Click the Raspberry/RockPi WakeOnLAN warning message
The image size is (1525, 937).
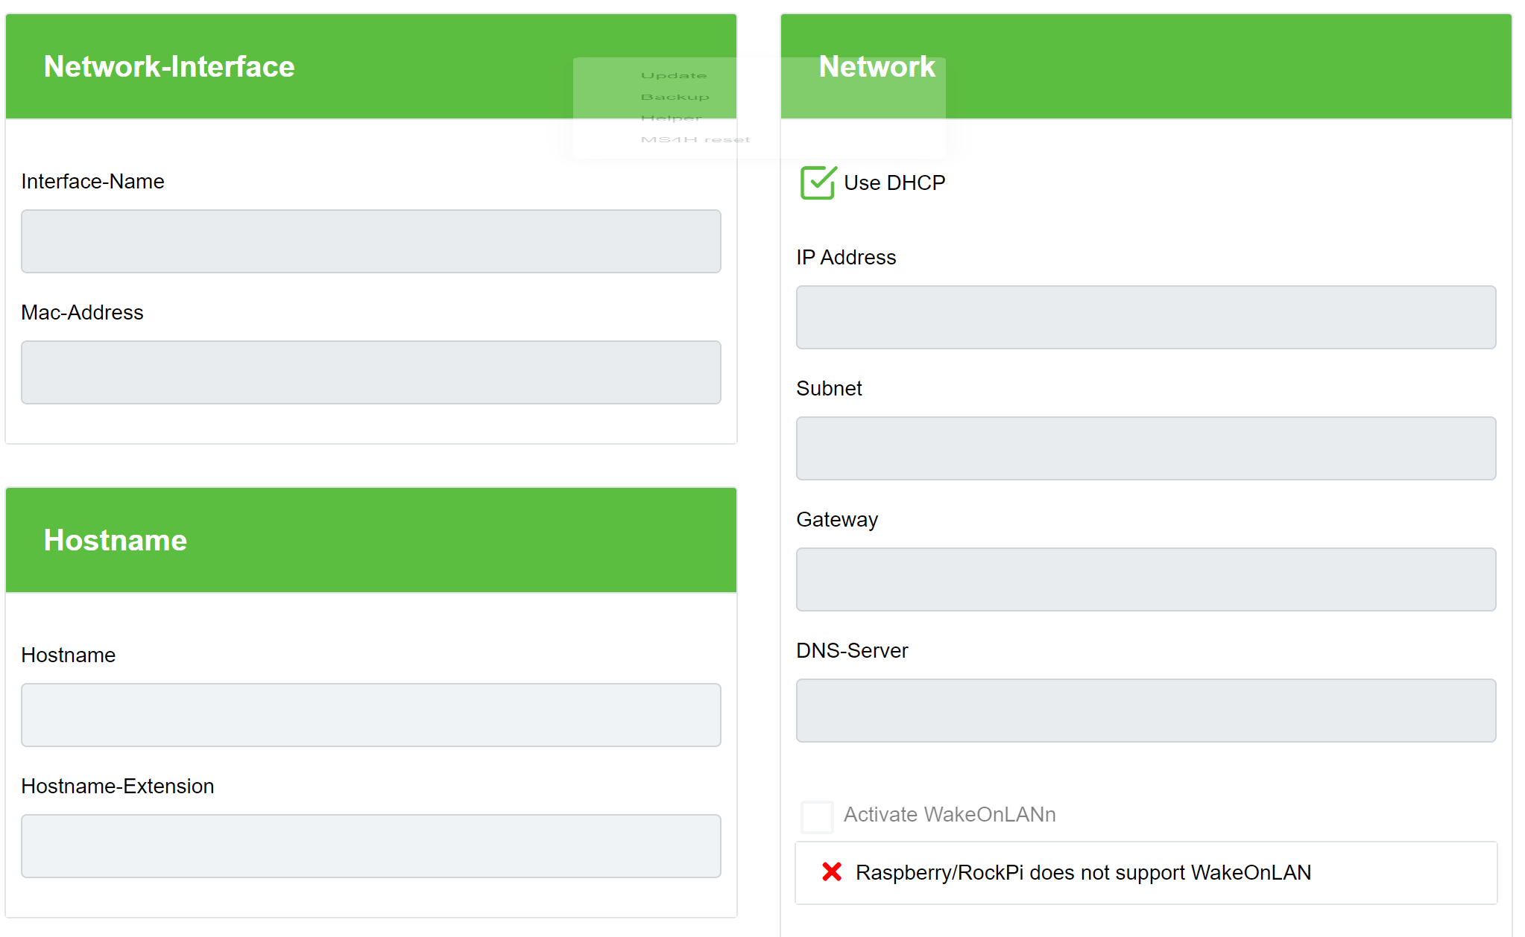(x=1083, y=873)
